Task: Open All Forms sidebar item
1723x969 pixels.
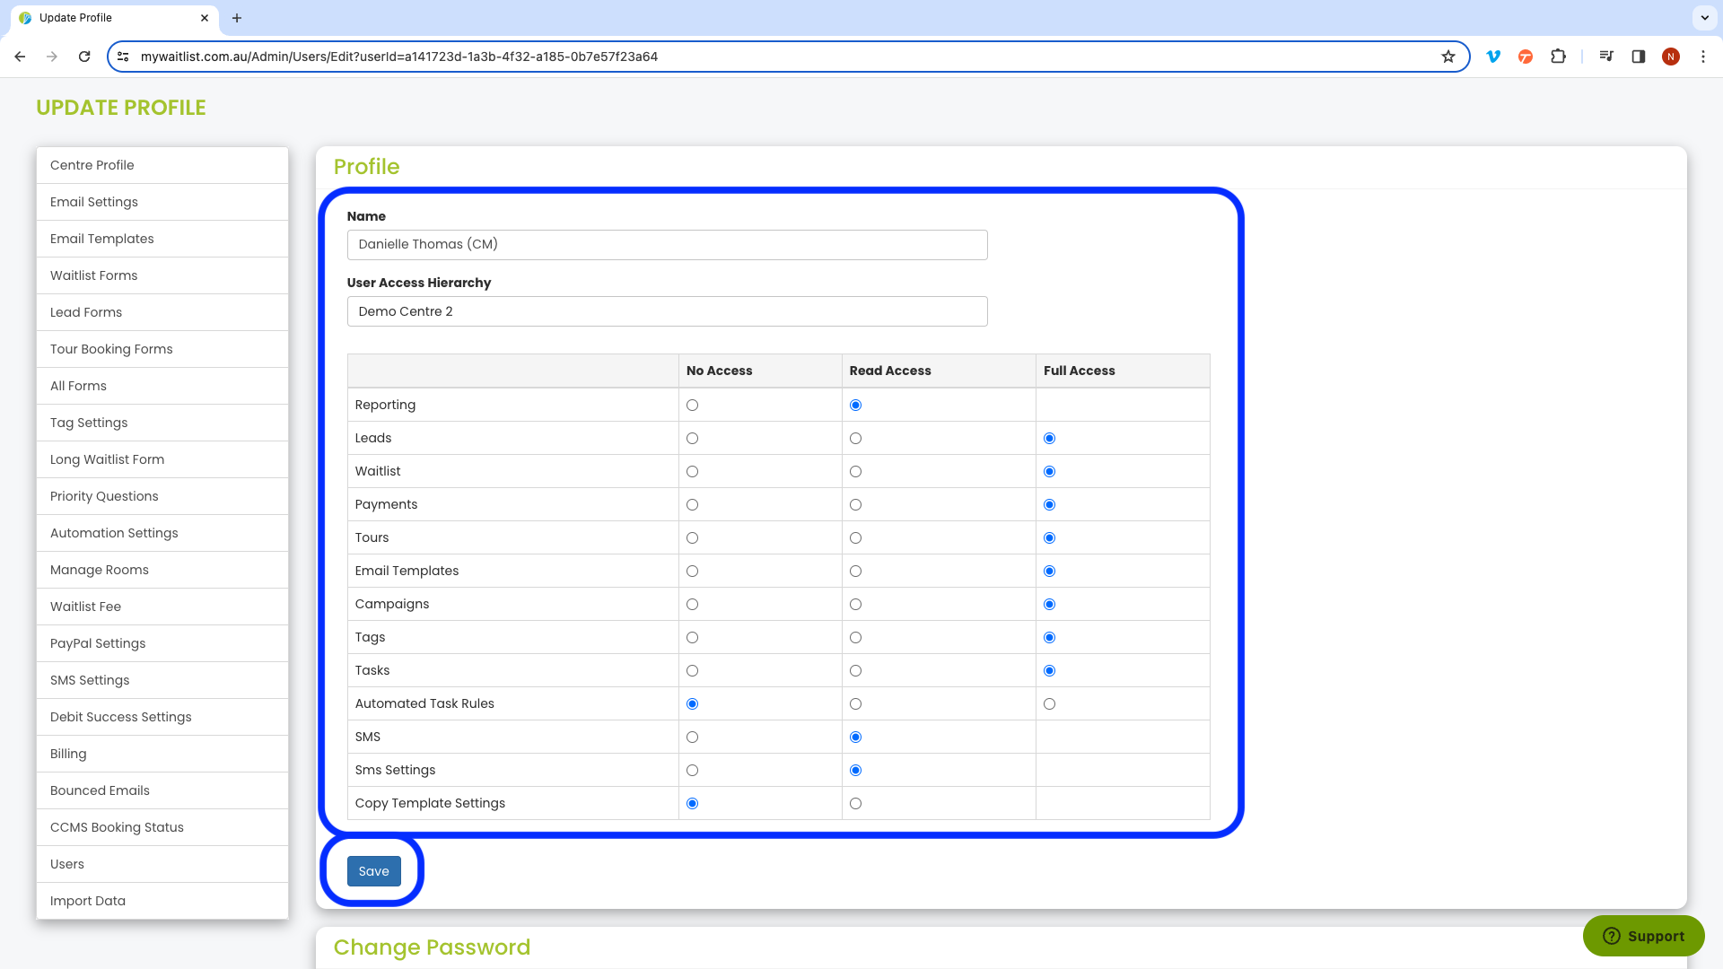Action: click(x=162, y=386)
